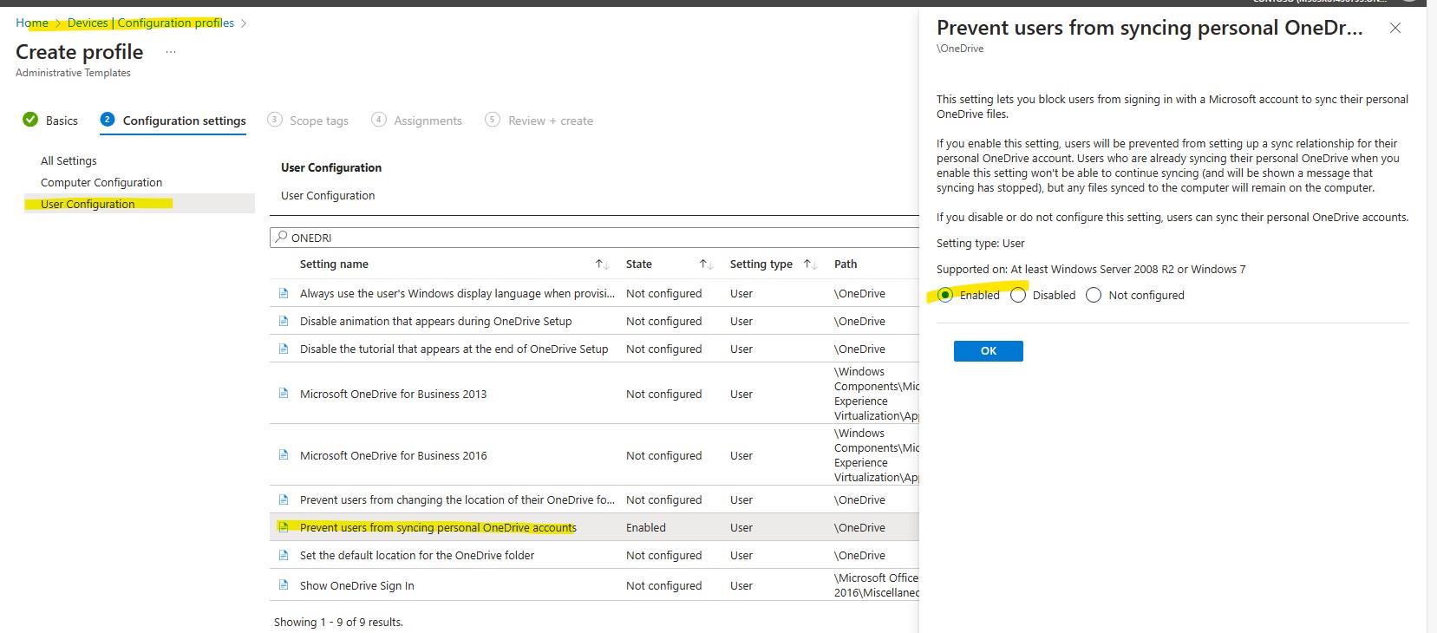Click the 'Enabled' state cell in table
The height and width of the screenshot is (633, 1437).
coord(646,527)
